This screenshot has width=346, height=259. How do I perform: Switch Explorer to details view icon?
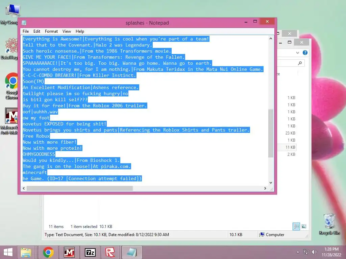pyautogui.click(x=296, y=226)
